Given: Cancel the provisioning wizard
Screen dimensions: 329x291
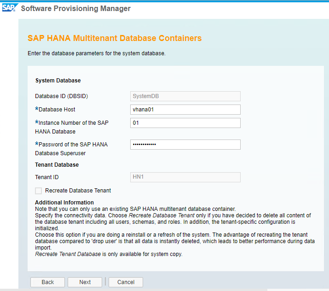Looking at the screenshot, I should [x=126, y=282].
